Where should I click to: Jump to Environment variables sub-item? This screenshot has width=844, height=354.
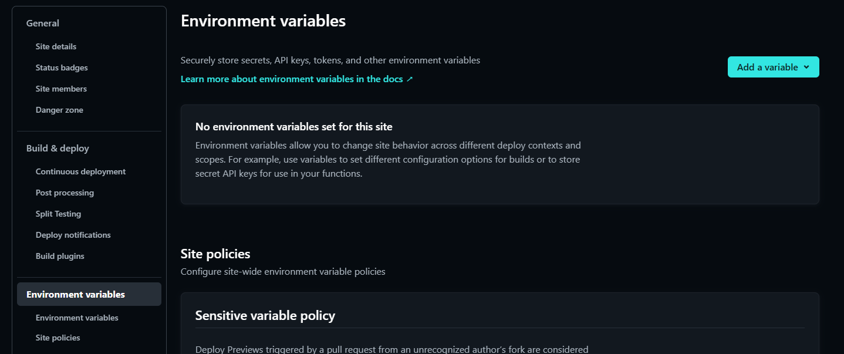pyautogui.click(x=77, y=318)
